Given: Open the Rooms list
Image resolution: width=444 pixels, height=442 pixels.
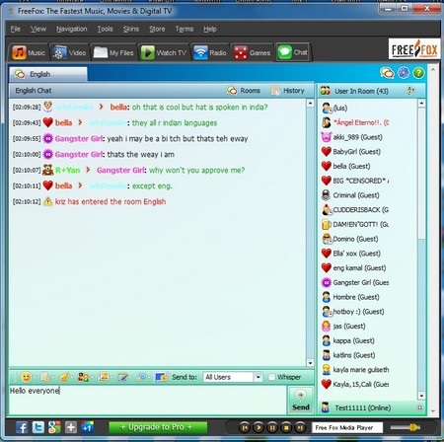Looking at the screenshot, I should [244, 91].
